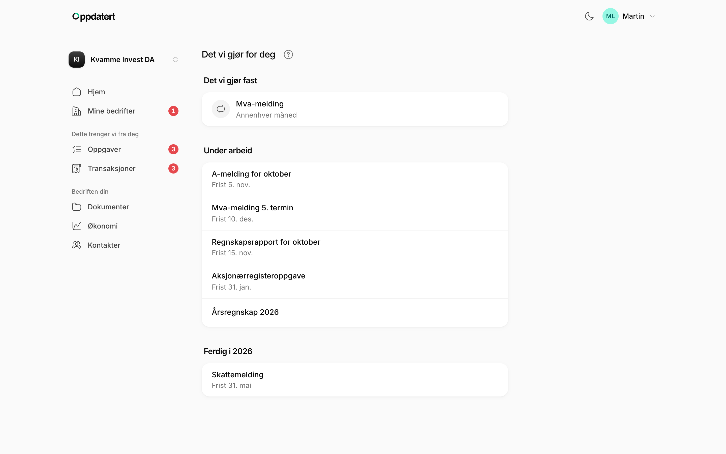Navigate to Økonomi

pos(125,226)
